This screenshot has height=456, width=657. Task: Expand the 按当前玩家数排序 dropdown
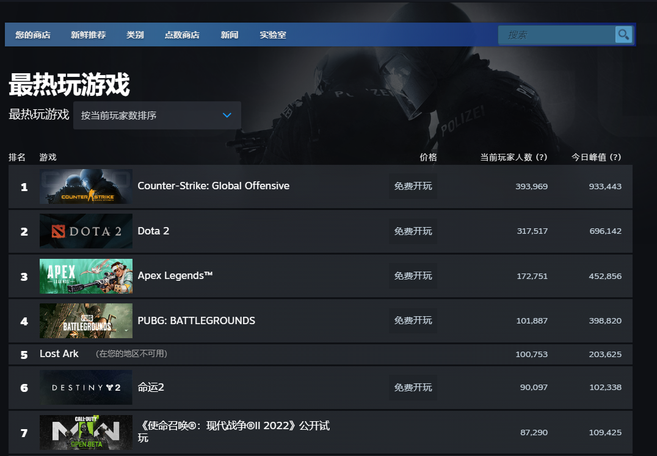point(157,115)
